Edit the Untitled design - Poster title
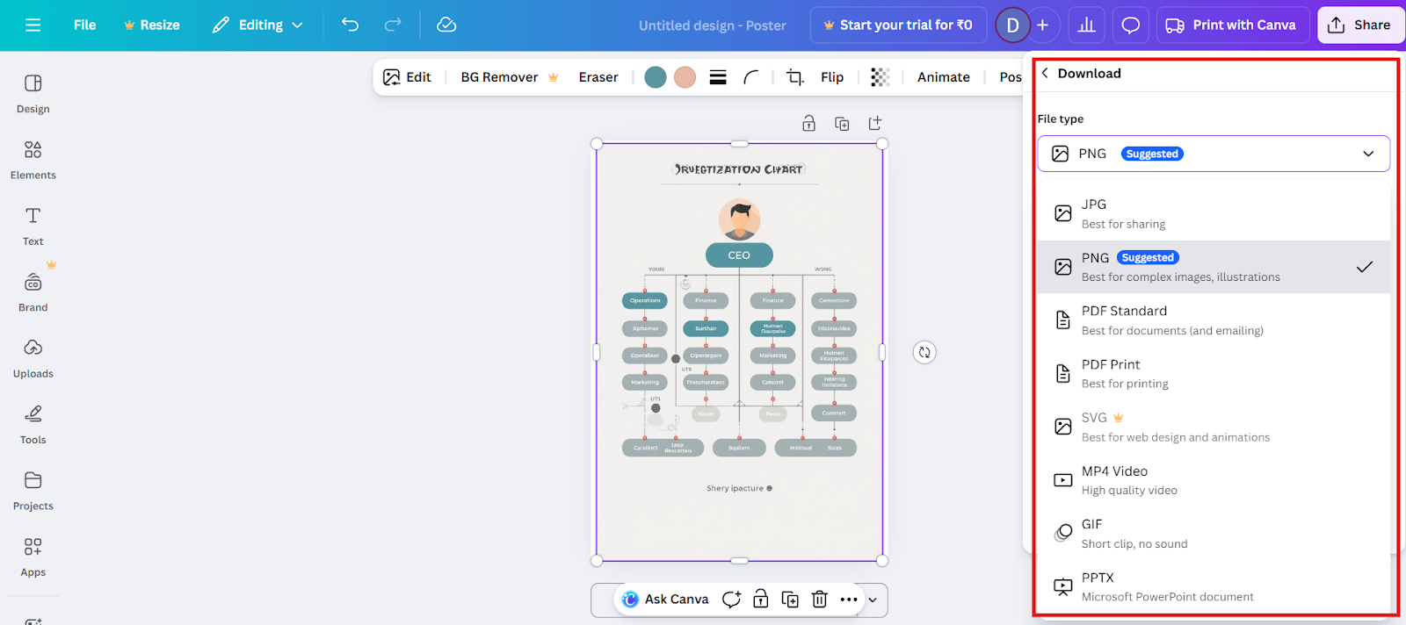The height and width of the screenshot is (625, 1406). click(x=712, y=25)
